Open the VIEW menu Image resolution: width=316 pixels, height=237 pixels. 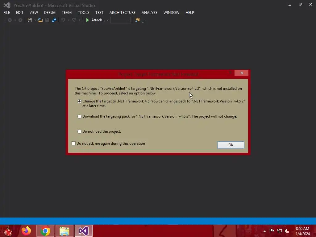(34, 12)
